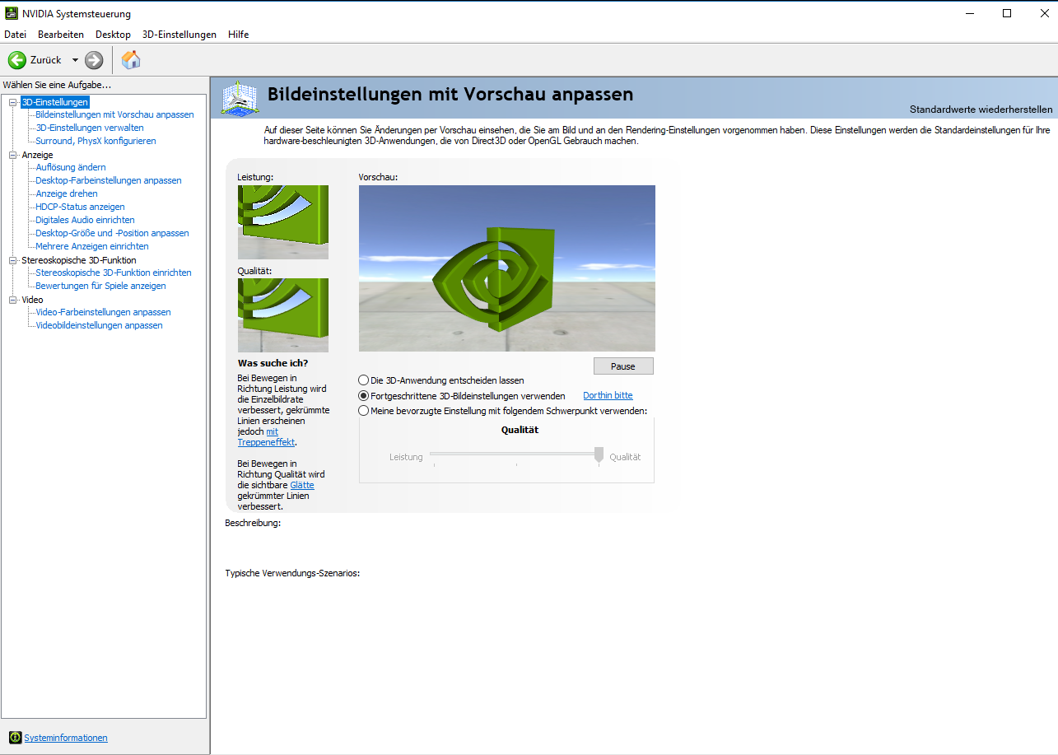Open Digitales Audio einrichten

coord(85,220)
